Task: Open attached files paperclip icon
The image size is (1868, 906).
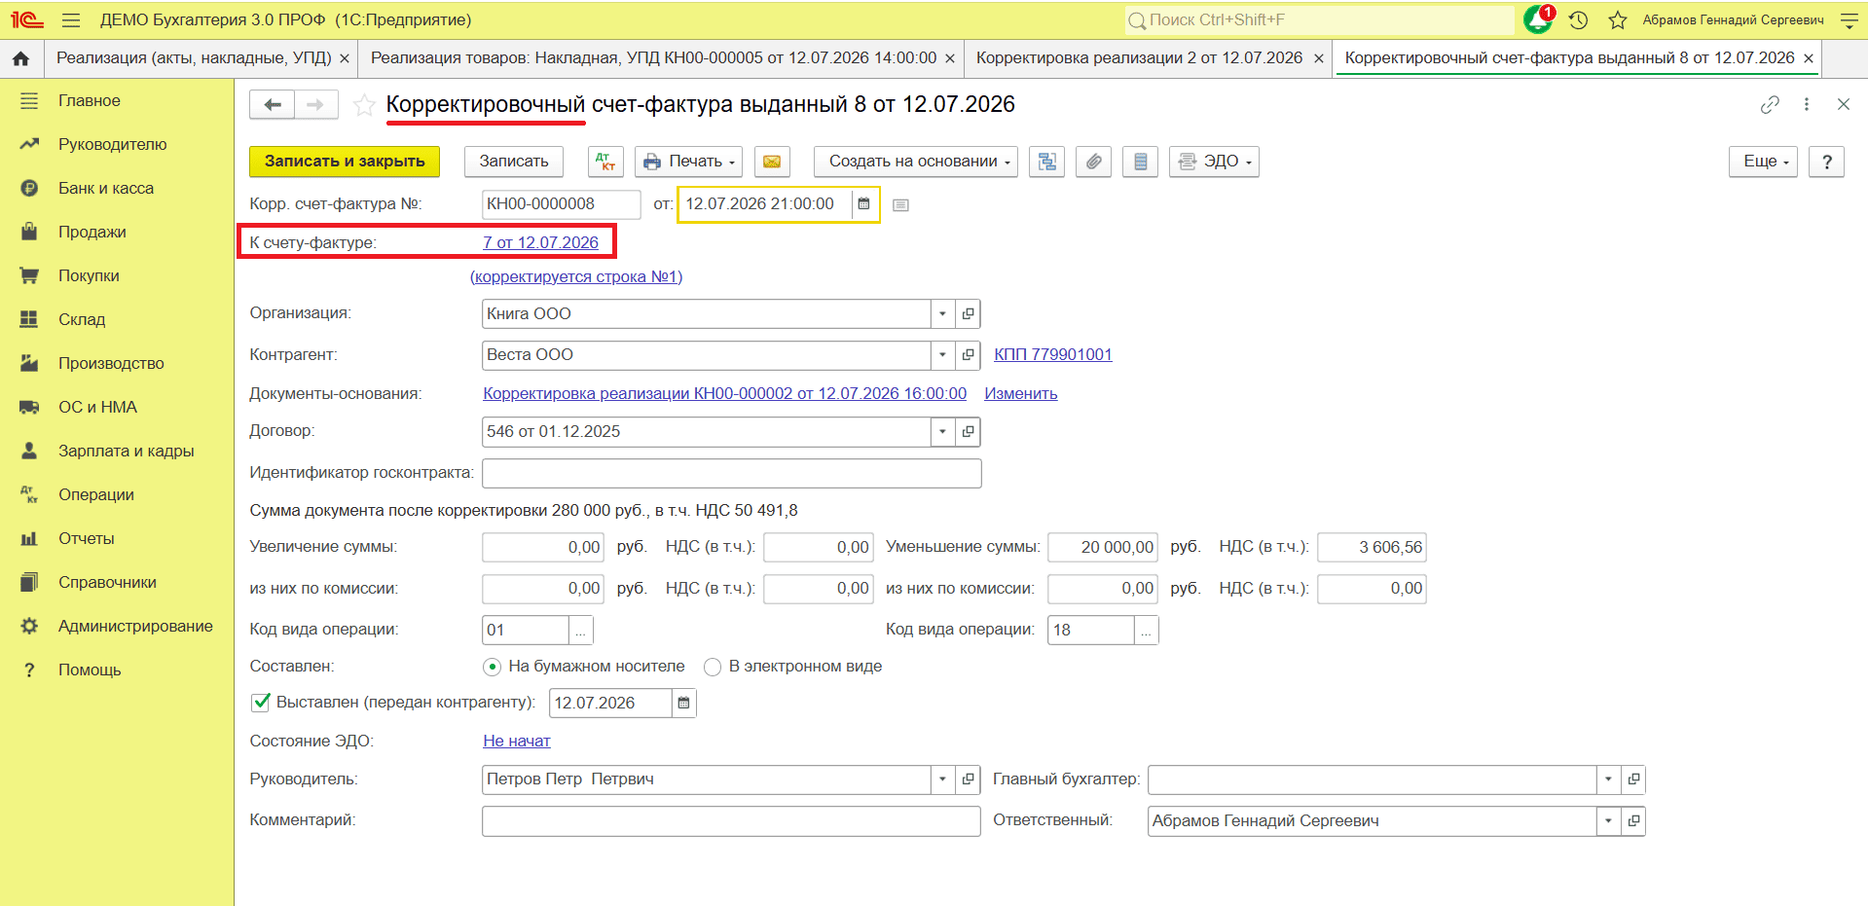Action: pos(1094,162)
